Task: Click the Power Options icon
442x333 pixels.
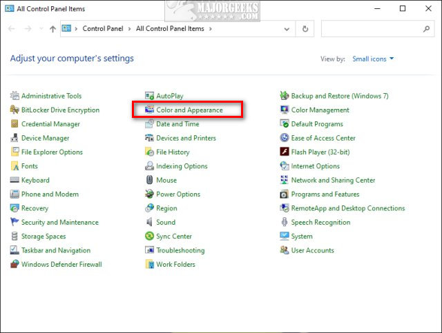Action: [x=149, y=194]
